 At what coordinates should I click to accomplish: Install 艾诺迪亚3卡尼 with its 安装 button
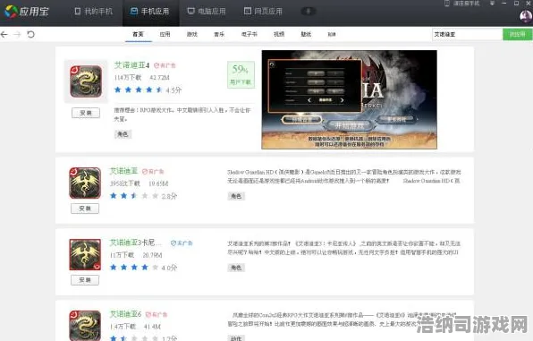pos(85,280)
